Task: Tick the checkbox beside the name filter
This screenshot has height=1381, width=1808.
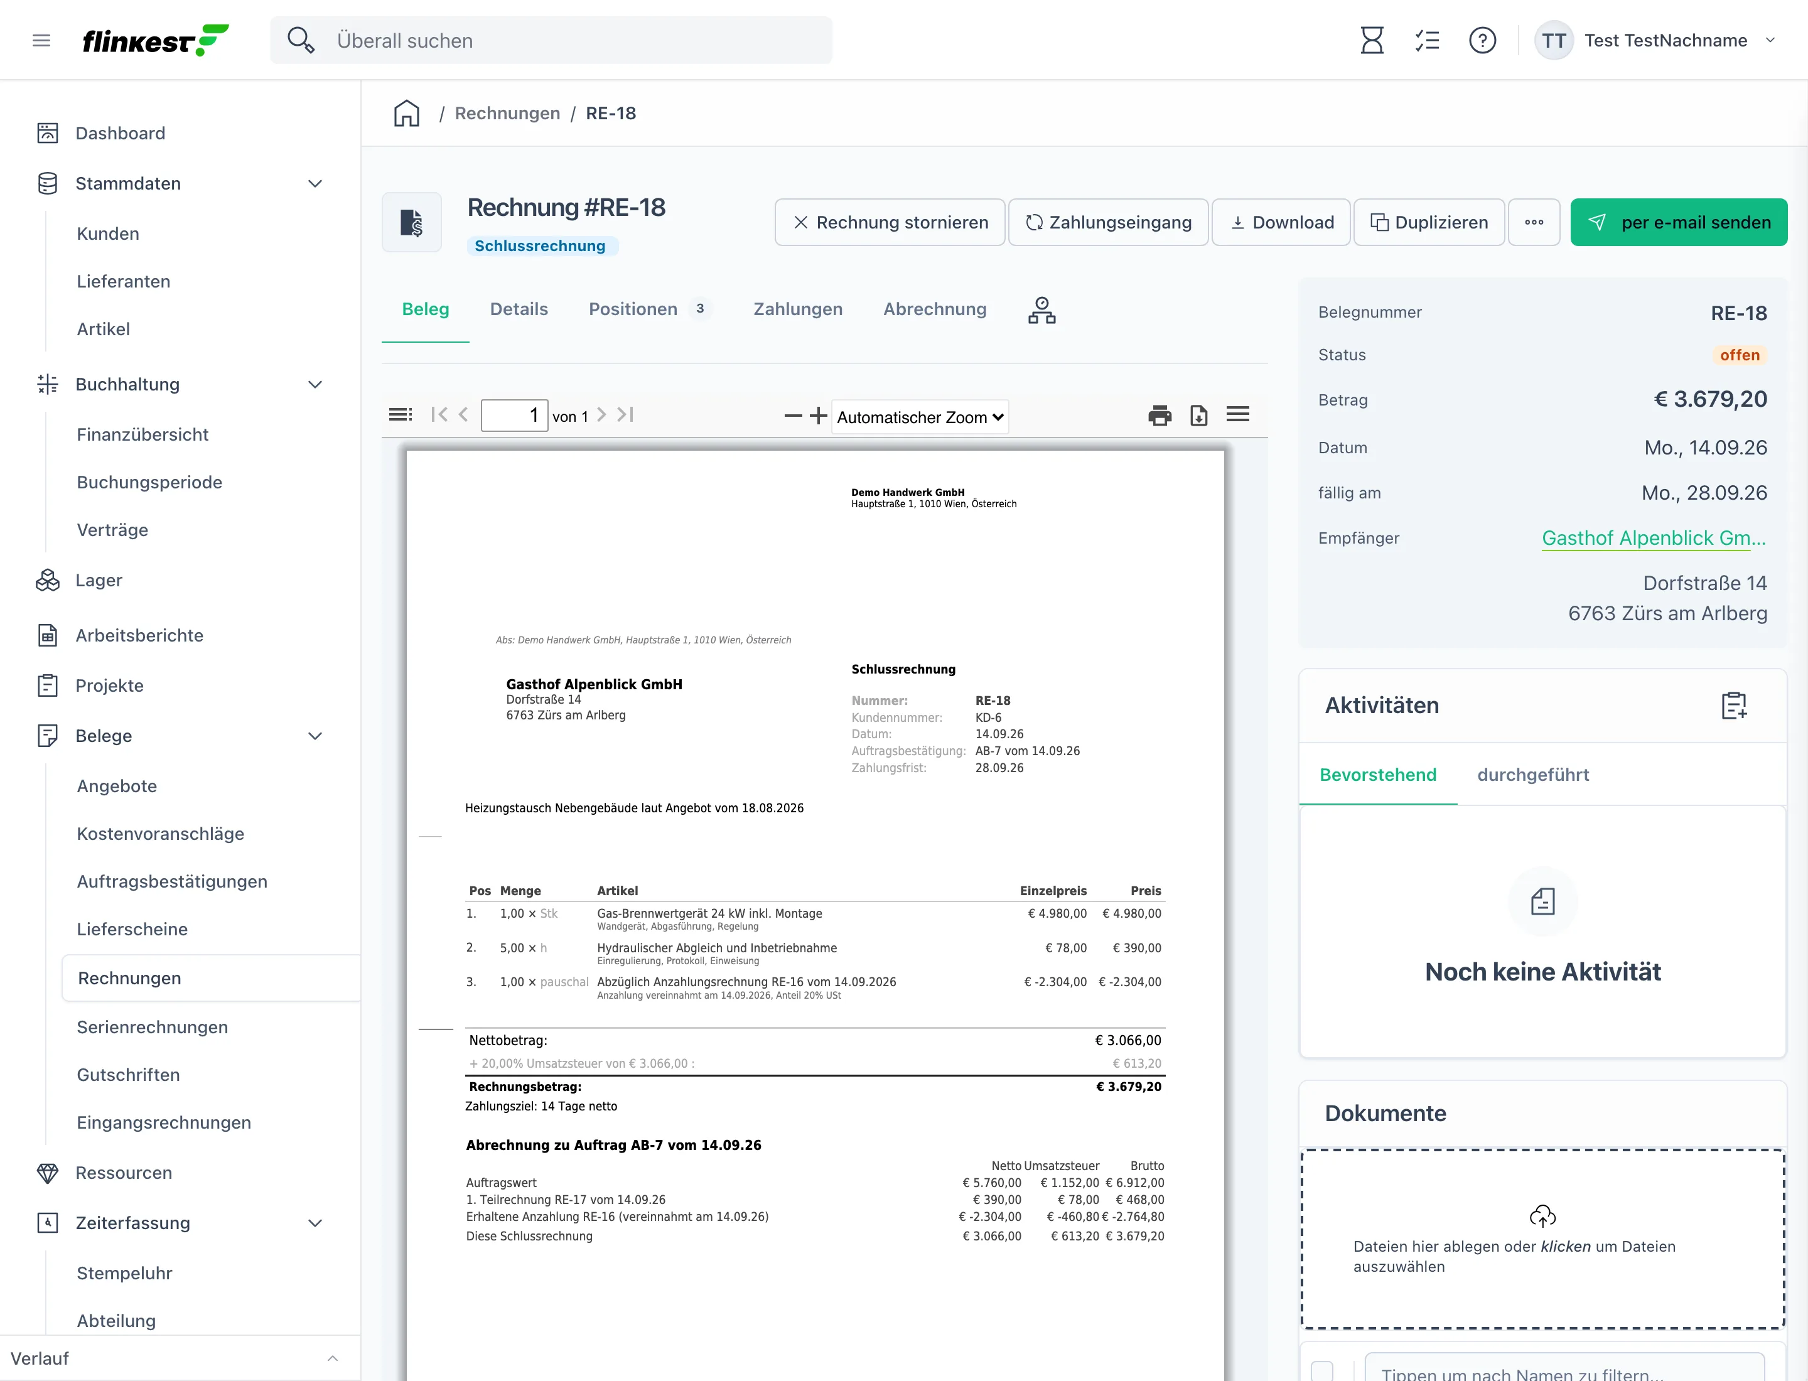Action: click(x=1322, y=1371)
